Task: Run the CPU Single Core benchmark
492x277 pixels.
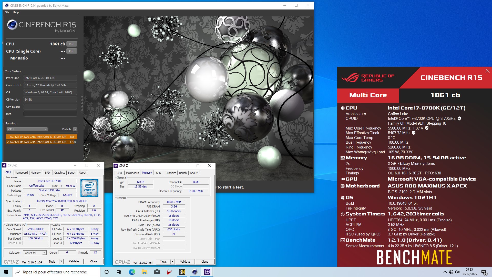Action: click(71, 51)
